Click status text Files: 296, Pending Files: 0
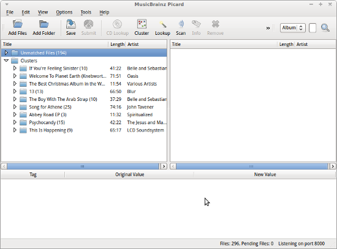The image size is (337, 249). click(x=246, y=243)
